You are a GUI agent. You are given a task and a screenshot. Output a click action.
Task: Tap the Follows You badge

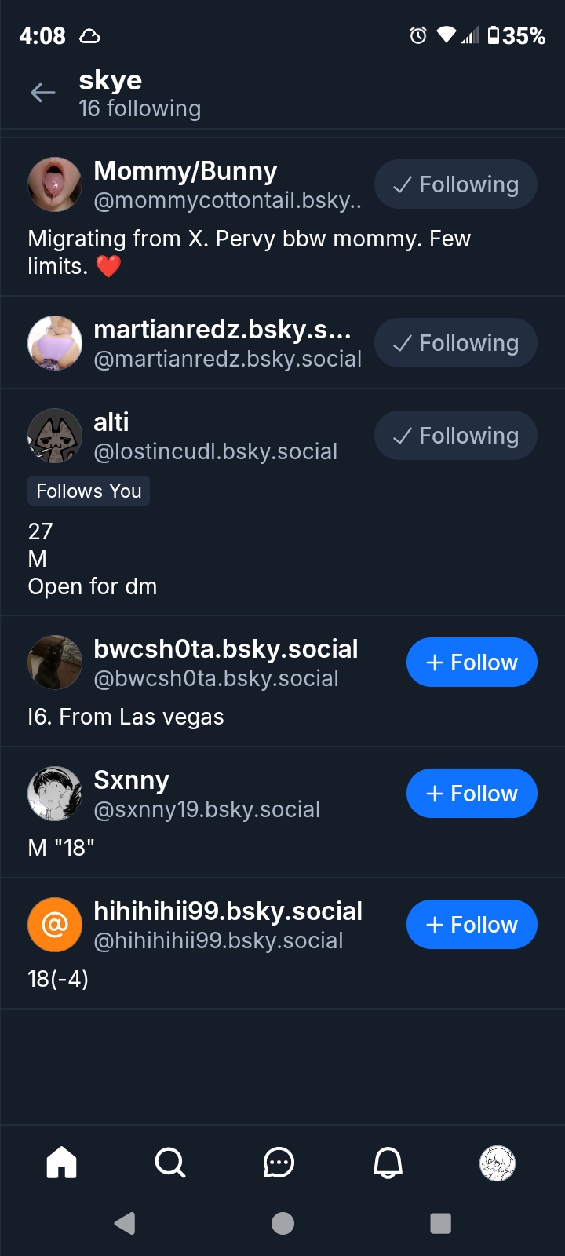[89, 491]
